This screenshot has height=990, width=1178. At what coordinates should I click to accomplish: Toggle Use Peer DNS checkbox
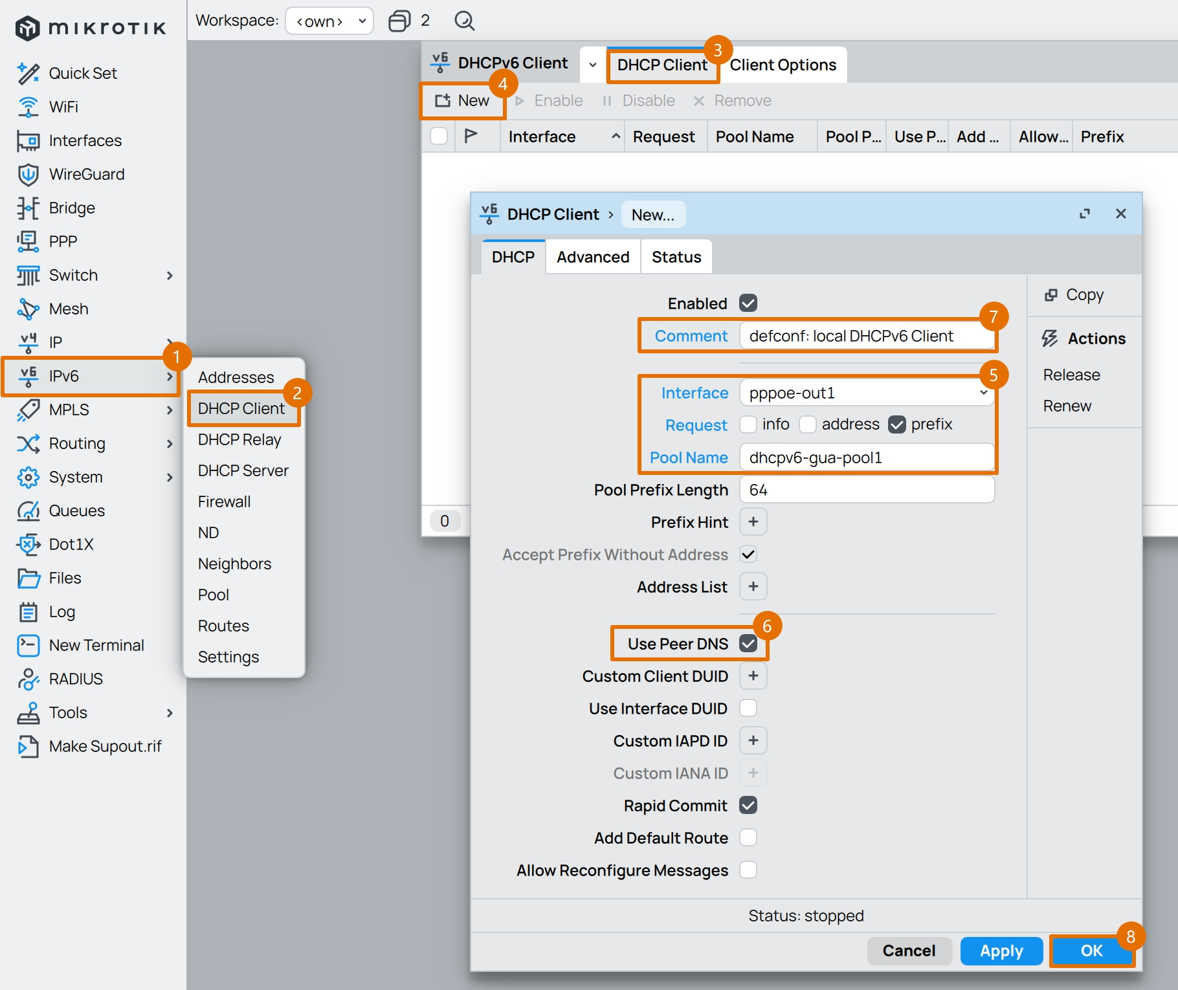tap(748, 643)
